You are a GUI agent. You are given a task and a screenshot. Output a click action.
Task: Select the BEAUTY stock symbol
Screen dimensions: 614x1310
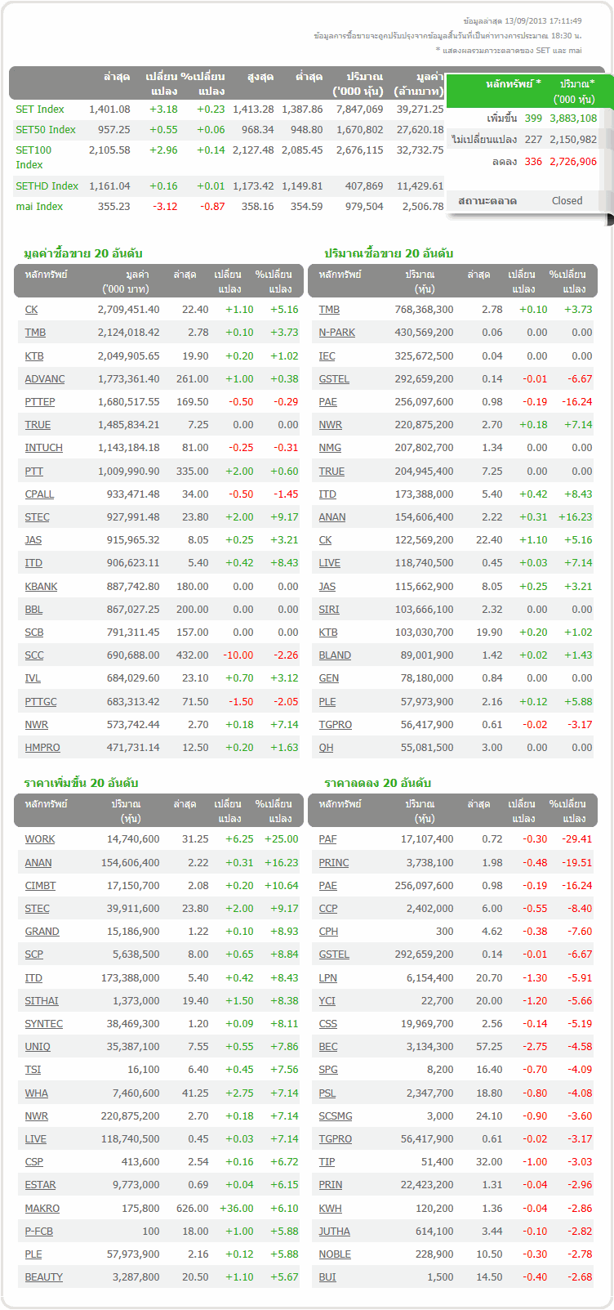click(x=44, y=1277)
